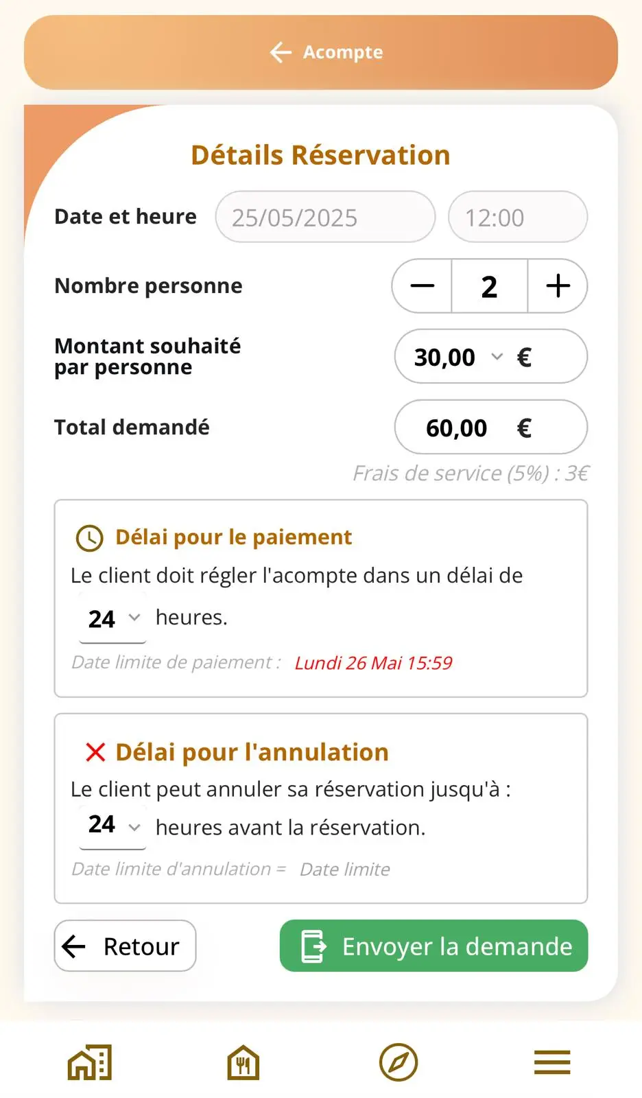Open the buildings icon in bottom navigation
642x1098 pixels.
pos(90,1062)
